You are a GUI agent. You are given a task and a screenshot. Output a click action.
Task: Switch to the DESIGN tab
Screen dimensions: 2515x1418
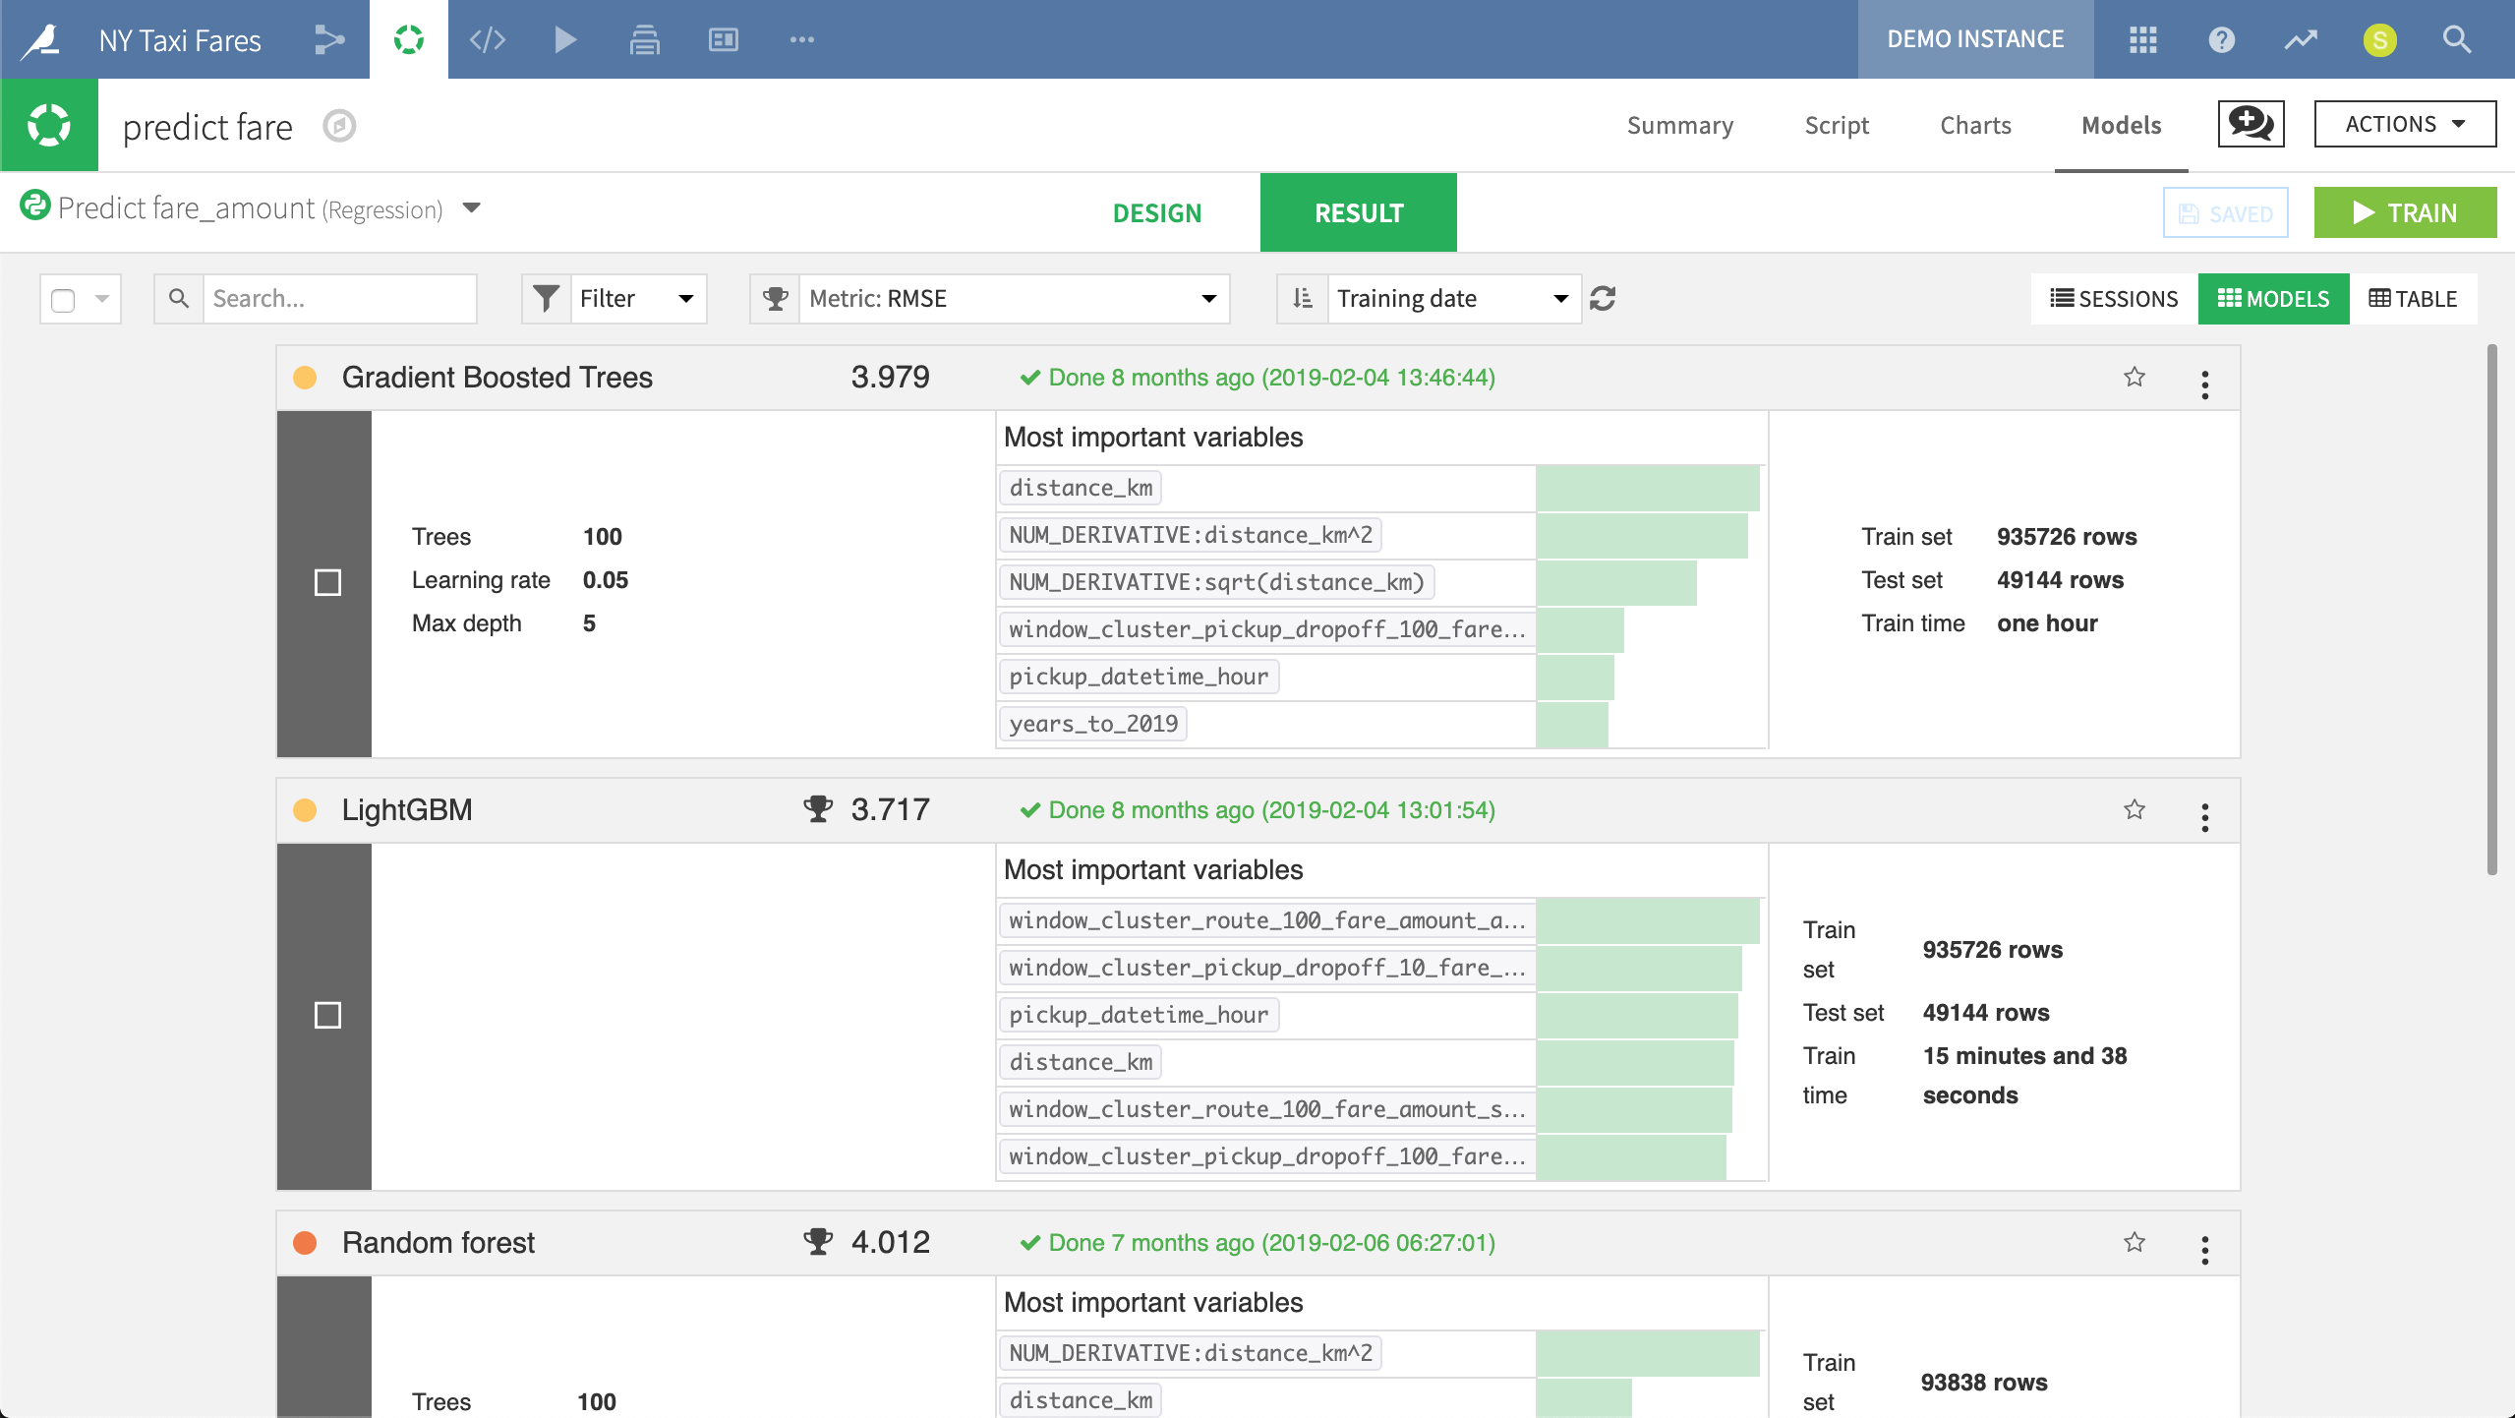[1157, 212]
